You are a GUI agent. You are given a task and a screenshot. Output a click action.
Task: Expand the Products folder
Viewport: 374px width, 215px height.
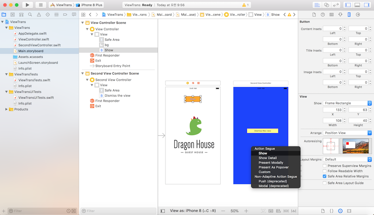click(x=6, y=109)
